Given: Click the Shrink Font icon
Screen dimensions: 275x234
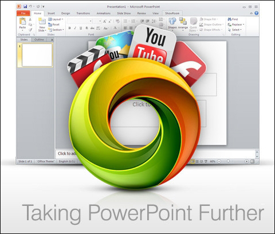Looking at the screenshot, I should (110, 21).
